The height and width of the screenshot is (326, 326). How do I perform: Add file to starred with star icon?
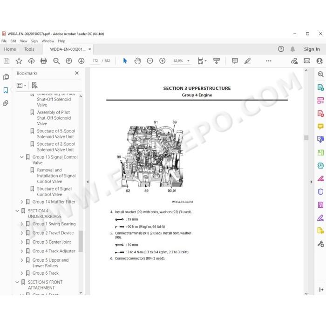click(x=19, y=61)
